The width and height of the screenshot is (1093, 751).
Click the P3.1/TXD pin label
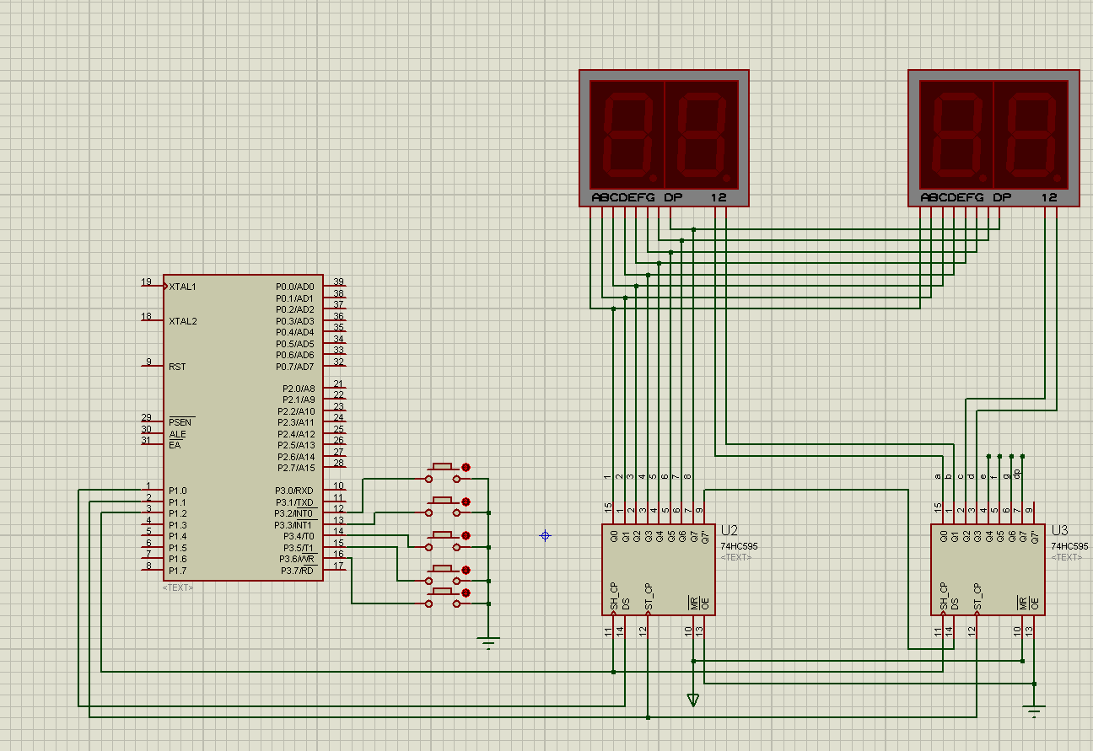pos(295,502)
